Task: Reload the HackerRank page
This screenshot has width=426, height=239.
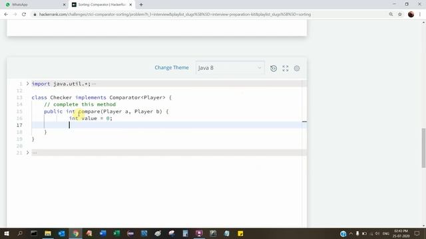Action: pyautogui.click(x=24, y=15)
